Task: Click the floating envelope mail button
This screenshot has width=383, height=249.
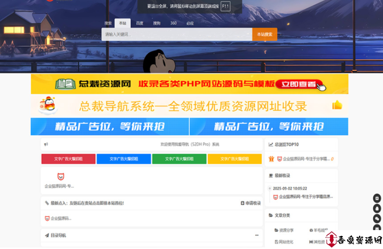Action: [x=377, y=227]
